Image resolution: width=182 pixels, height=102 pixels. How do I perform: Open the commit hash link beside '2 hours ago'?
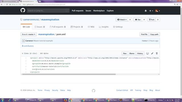point(145,41)
